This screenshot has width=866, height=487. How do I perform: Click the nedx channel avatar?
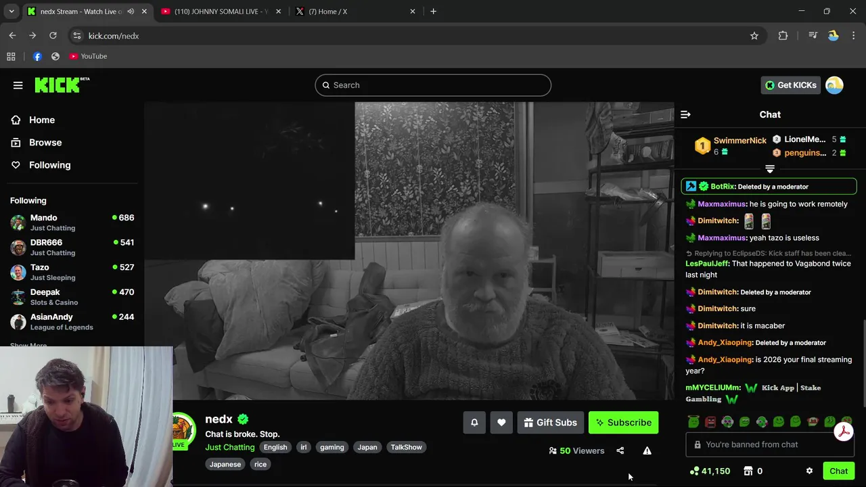183,430
